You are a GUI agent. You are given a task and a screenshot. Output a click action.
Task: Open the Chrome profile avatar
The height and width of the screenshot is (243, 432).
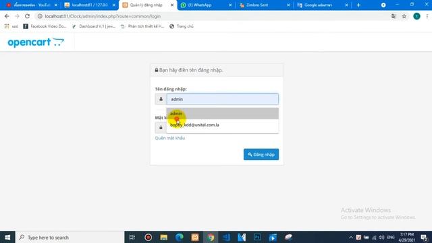click(416, 16)
